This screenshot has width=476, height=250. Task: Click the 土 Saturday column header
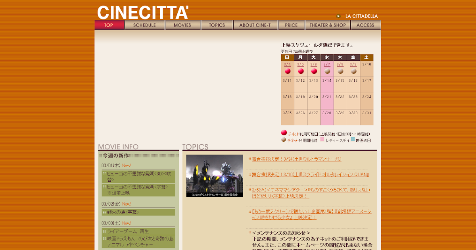(367, 58)
